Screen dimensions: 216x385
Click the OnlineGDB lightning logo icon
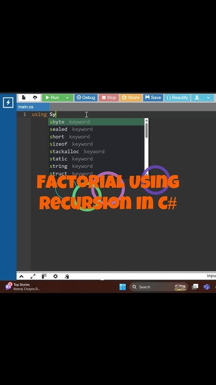point(8,103)
